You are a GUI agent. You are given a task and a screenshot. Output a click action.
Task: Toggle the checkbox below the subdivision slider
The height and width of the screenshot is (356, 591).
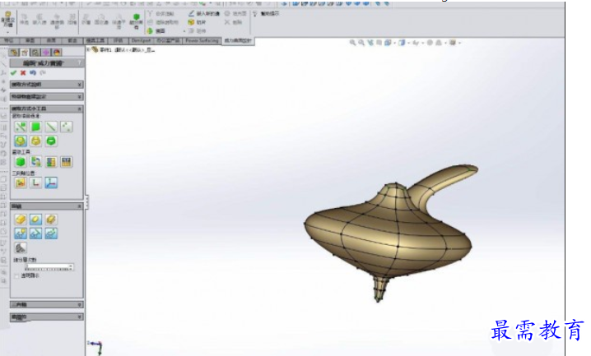pos(16,276)
